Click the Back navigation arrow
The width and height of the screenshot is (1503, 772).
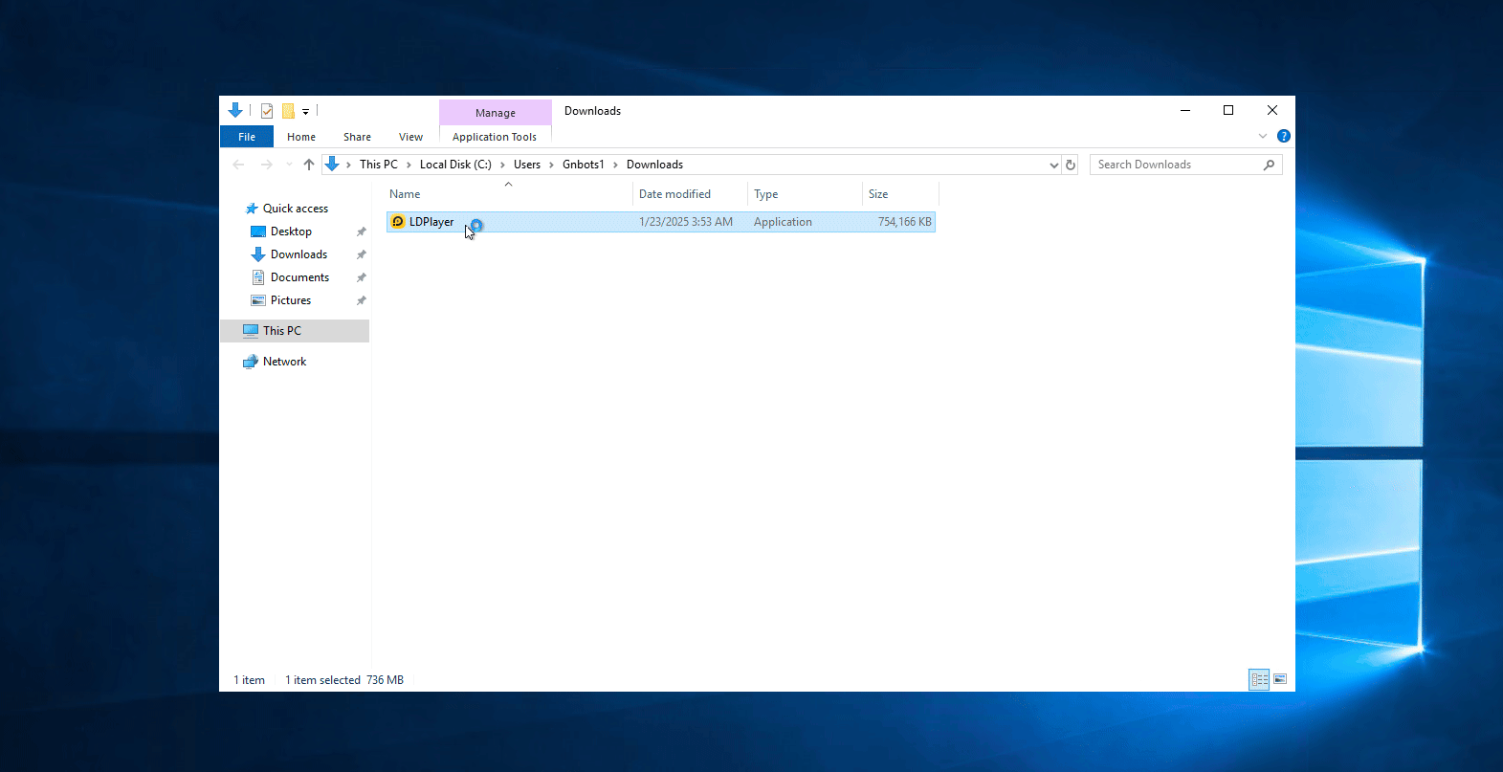238,165
